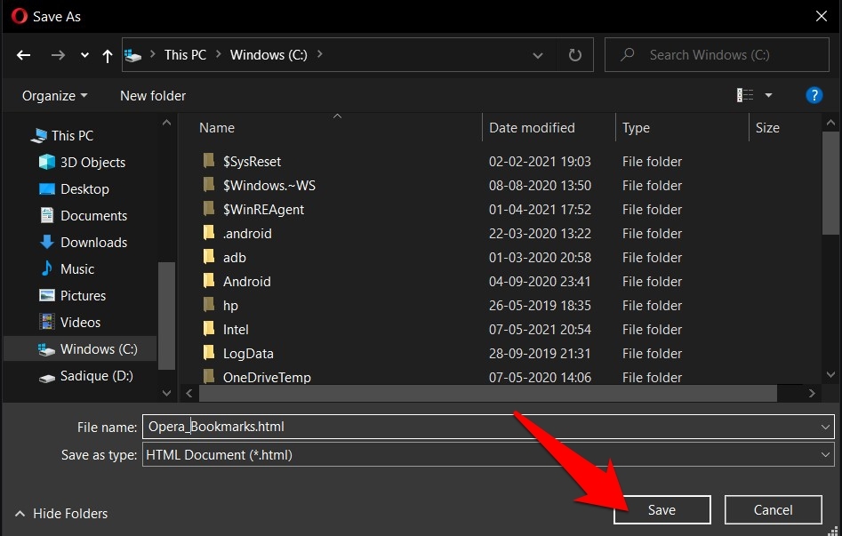Click the Save button
The image size is (842, 536).
[x=662, y=510]
